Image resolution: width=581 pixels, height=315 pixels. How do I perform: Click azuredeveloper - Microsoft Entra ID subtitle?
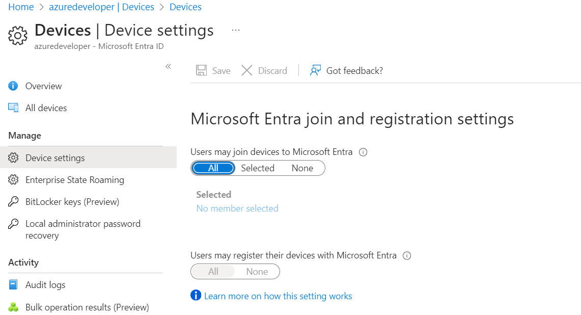point(99,46)
